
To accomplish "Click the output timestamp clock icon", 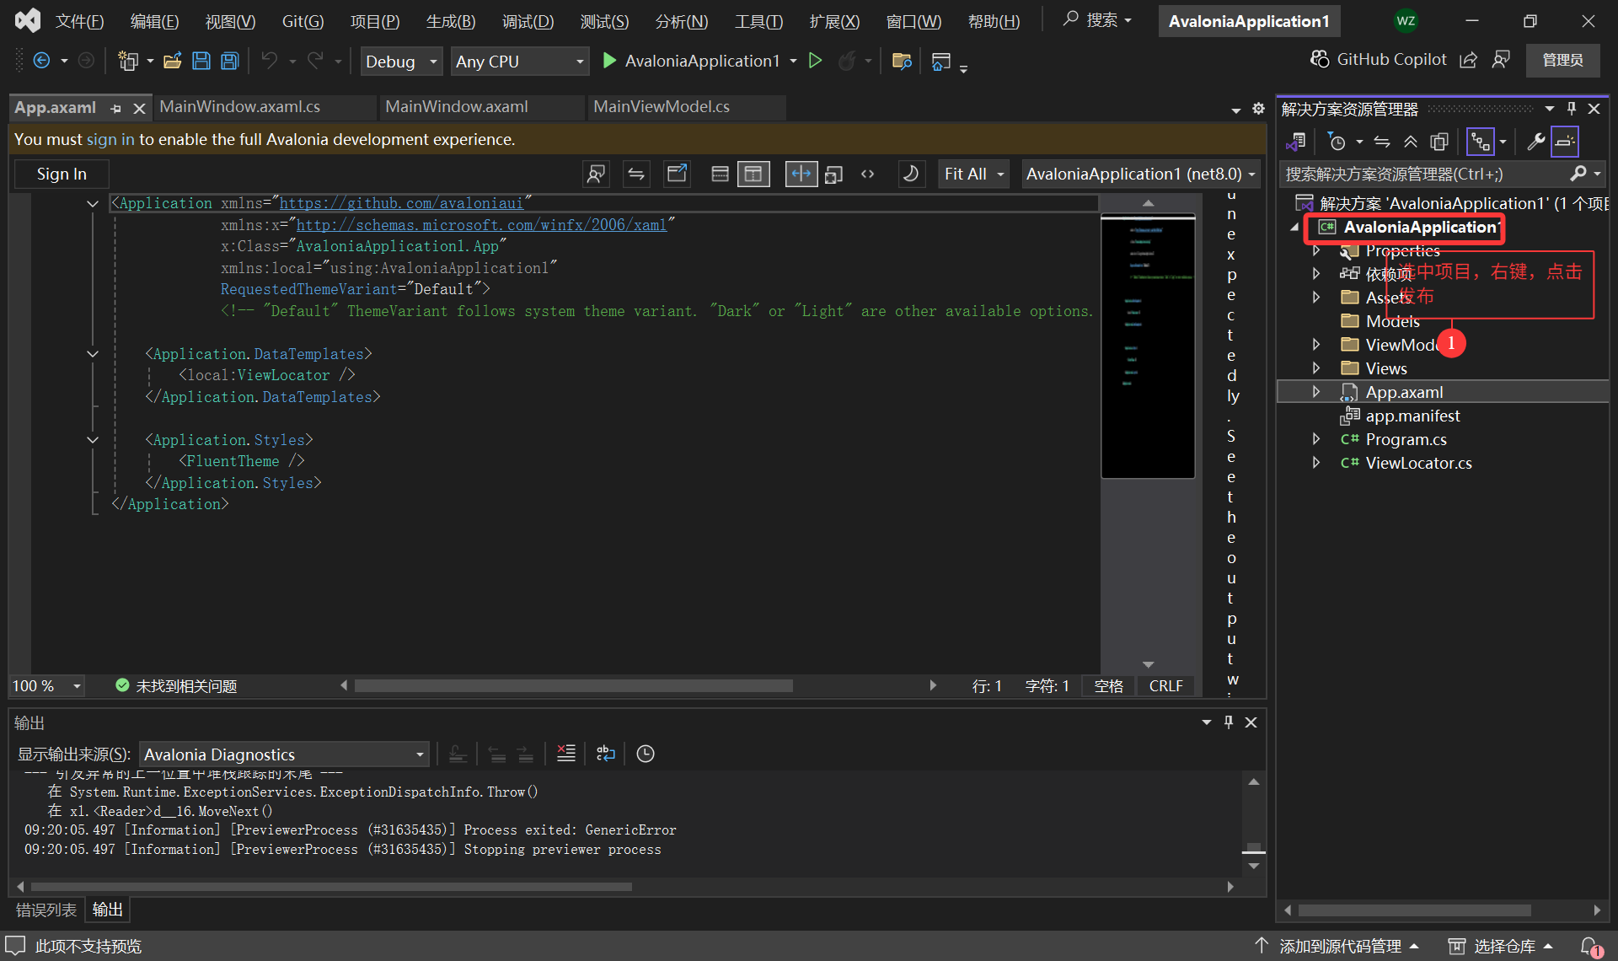I will click(646, 754).
